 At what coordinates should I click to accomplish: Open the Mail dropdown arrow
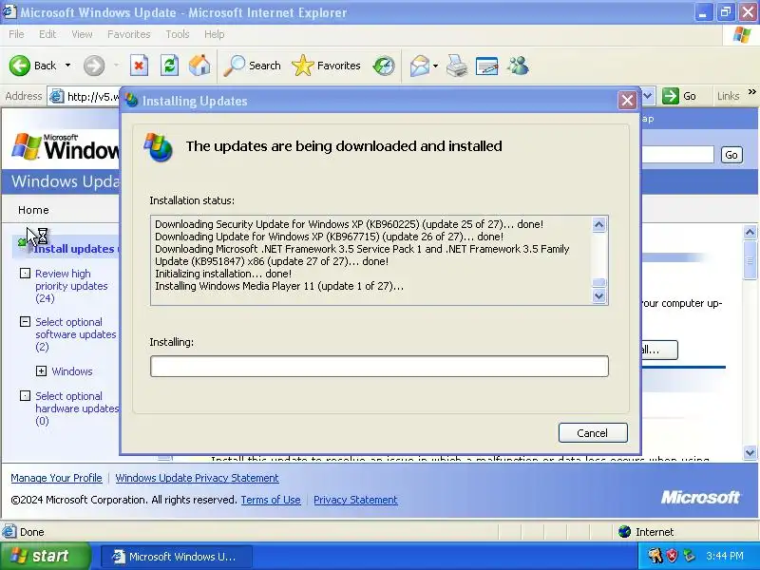435,66
